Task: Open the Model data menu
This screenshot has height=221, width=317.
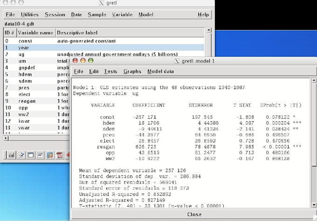Action: coord(160,71)
